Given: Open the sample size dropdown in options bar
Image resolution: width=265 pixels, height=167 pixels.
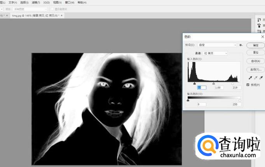Looking at the screenshot, I should (30, 9).
